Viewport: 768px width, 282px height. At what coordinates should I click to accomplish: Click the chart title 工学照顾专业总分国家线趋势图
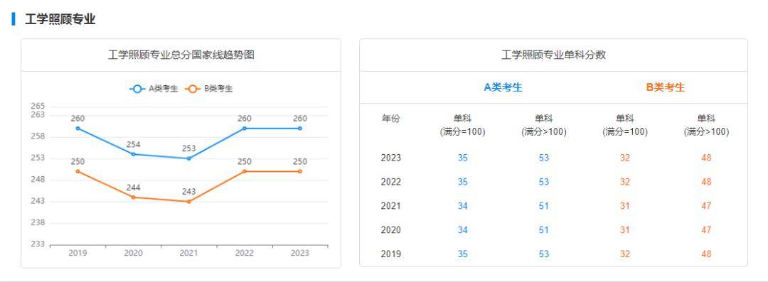tap(181, 55)
